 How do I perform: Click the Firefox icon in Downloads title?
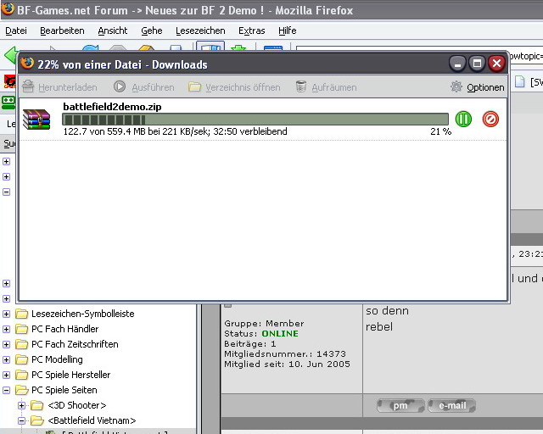pos(27,64)
